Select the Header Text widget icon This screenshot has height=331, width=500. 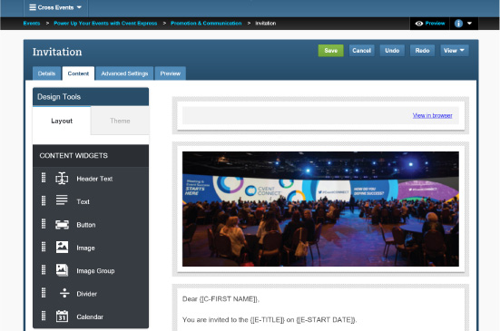62,179
